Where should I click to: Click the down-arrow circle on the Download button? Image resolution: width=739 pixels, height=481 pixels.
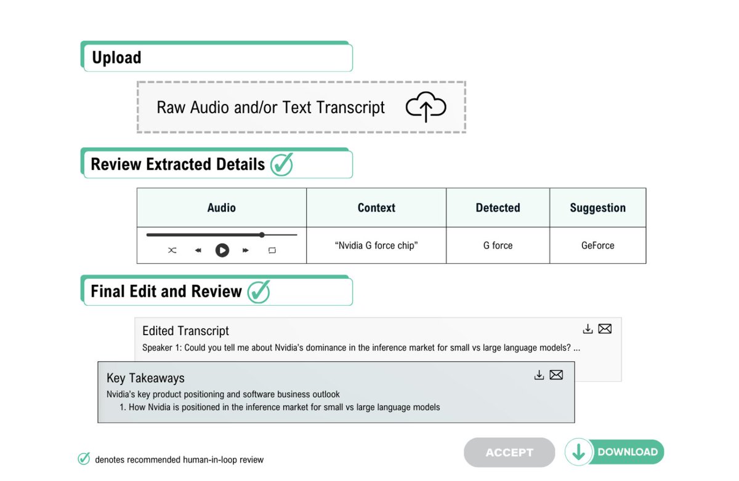(579, 452)
